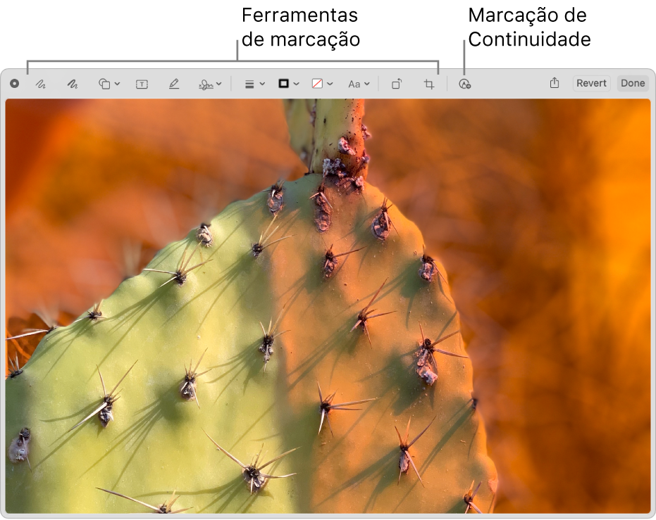
Task: Expand the Border Color dropdown arrow
Action: pyautogui.click(x=296, y=84)
